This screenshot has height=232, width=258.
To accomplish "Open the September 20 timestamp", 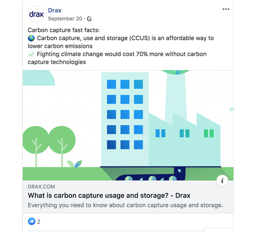I will pyautogui.click(x=65, y=18).
